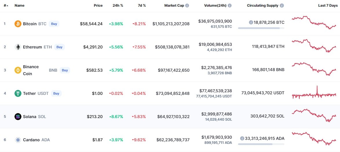Click Tether supply 73,045,943,702 USDT
This screenshot has height=152, width=340.
[263, 93]
